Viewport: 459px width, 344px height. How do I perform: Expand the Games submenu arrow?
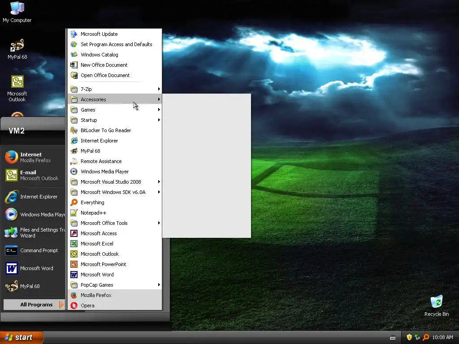coord(159,110)
